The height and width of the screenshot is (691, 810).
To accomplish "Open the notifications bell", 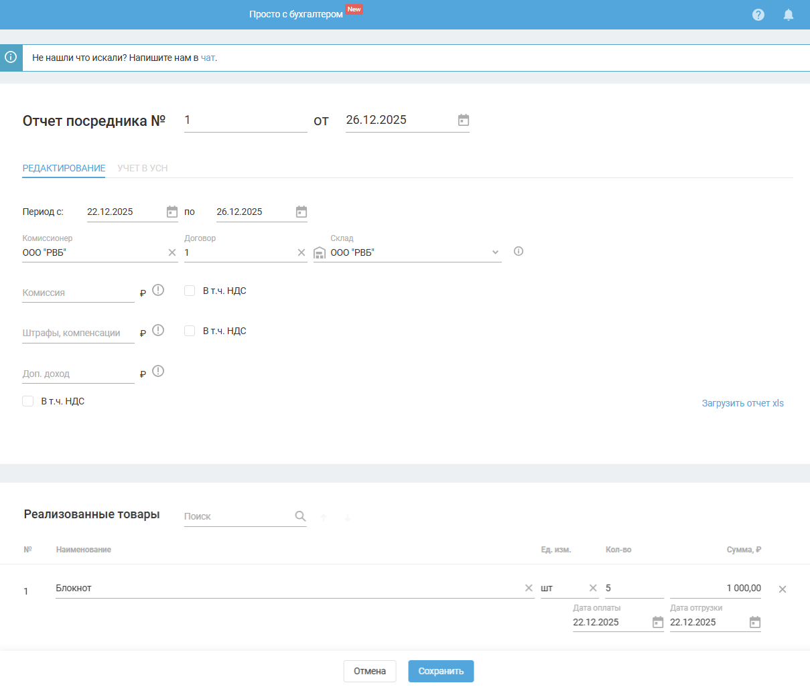I will [x=788, y=15].
